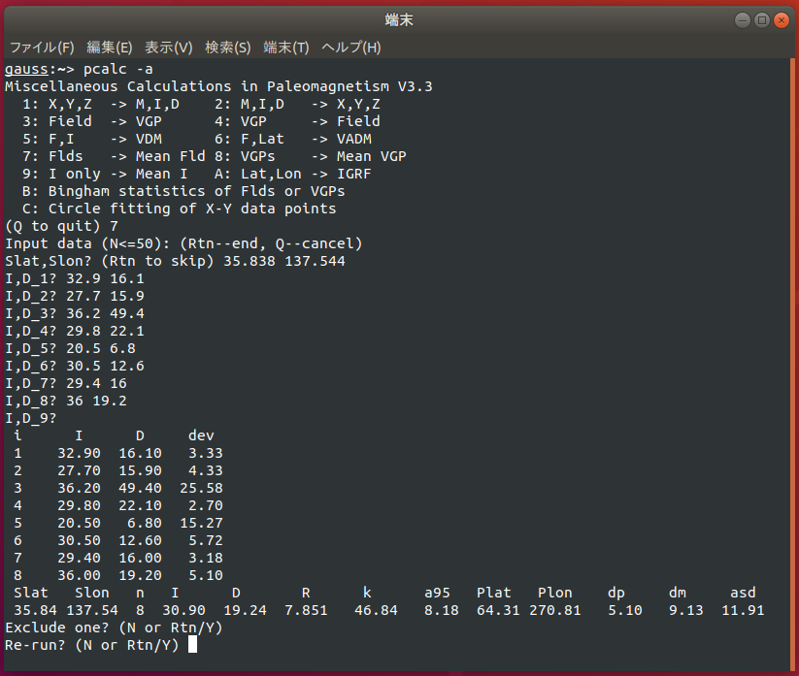This screenshot has width=799, height=676.
Task: Click option '6: F,Lat -> VADM'
Action: [x=293, y=139]
